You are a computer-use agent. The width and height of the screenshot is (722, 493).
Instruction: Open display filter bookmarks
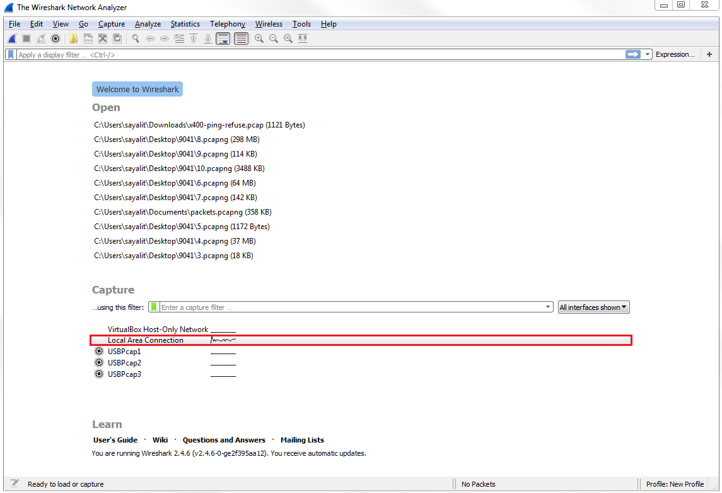coord(11,55)
